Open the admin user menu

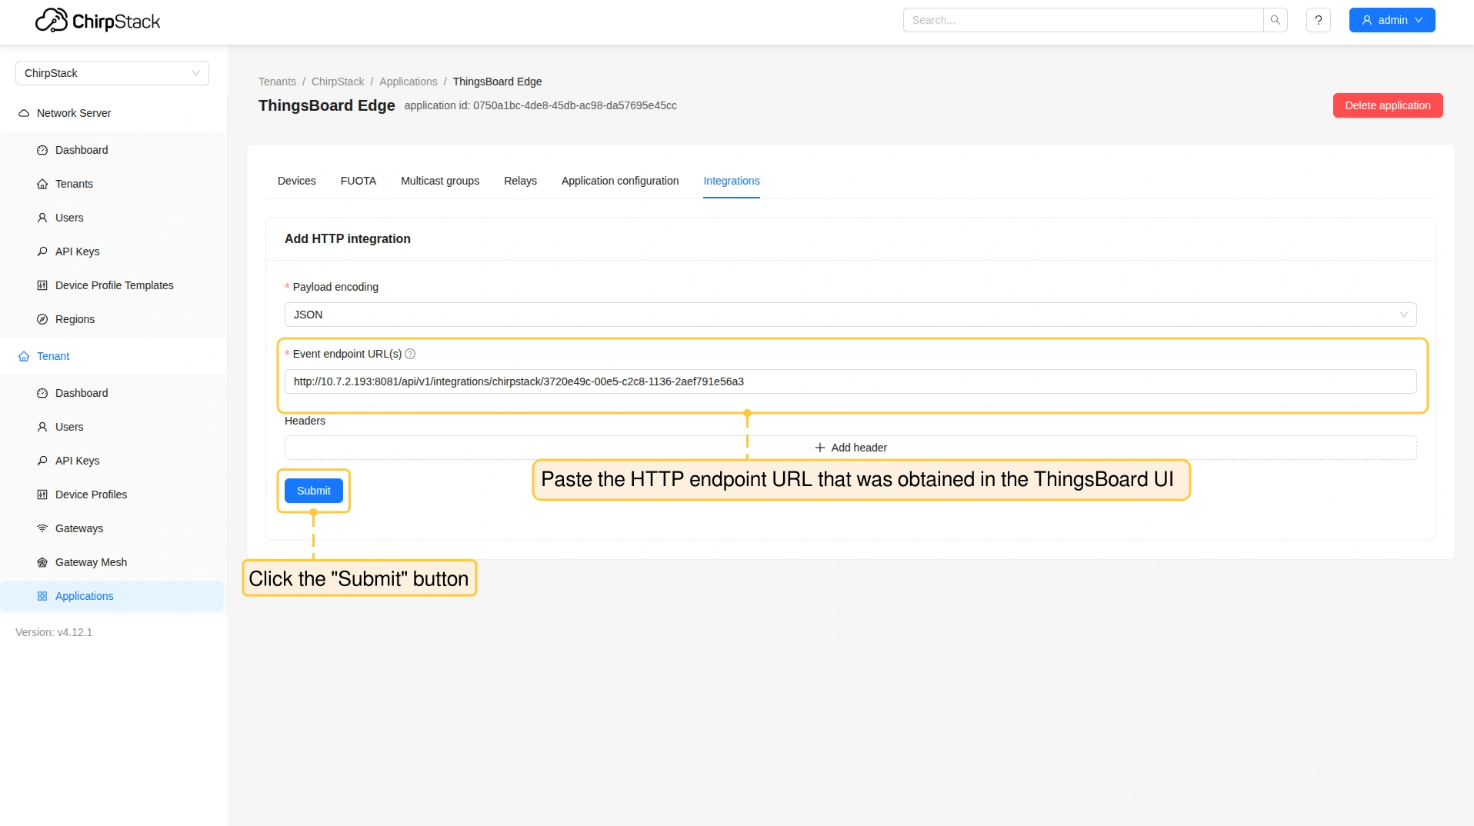(x=1391, y=20)
